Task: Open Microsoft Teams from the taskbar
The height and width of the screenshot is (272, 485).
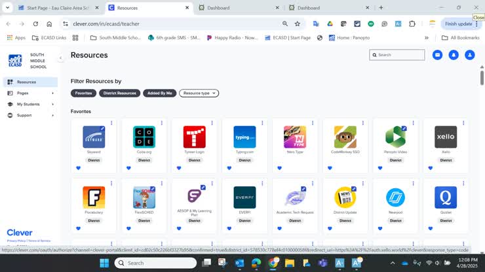Action: 323,263
